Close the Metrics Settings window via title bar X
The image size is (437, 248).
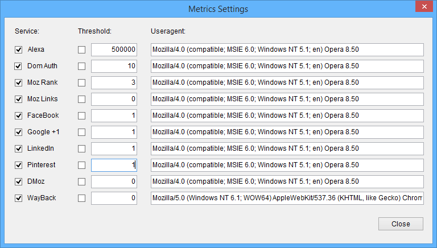pyautogui.click(x=423, y=7)
